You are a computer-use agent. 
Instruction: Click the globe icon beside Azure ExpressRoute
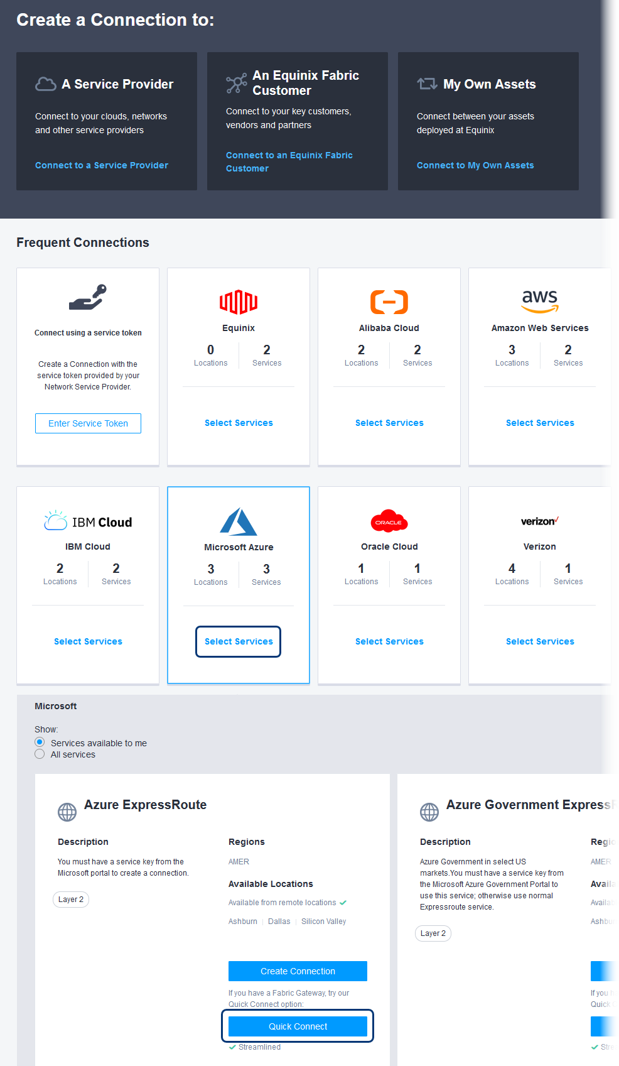coord(67,812)
